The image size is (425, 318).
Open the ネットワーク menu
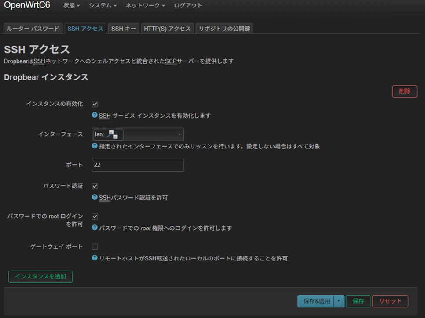tap(145, 5)
